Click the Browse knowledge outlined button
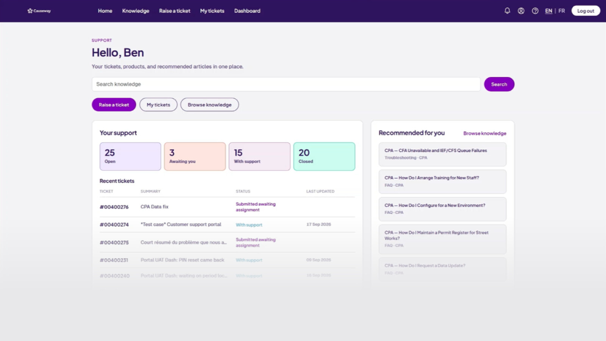The width and height of the screenshot is (606, 341). point(209,105)
